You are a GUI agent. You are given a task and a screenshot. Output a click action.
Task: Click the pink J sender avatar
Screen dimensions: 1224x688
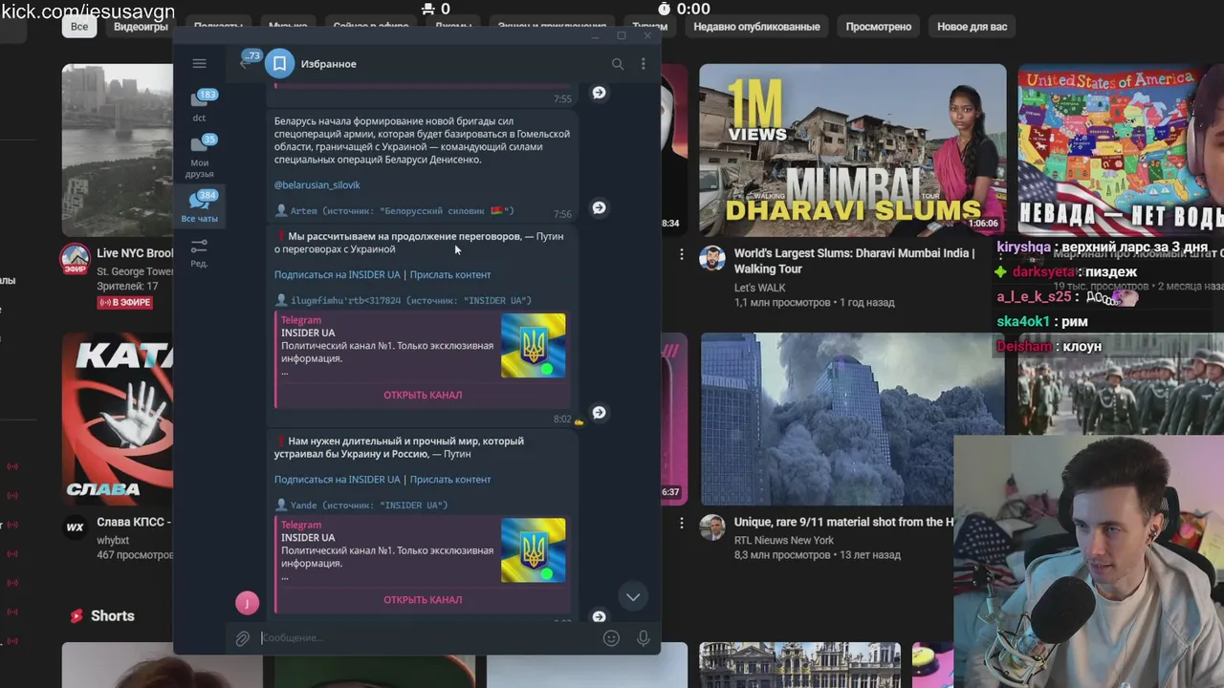(247, 602)
